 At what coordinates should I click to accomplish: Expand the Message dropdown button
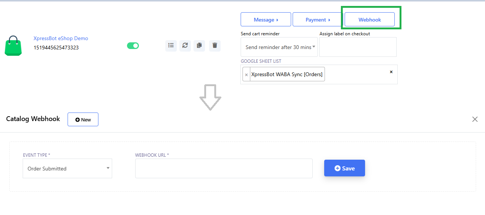point(266,20)
